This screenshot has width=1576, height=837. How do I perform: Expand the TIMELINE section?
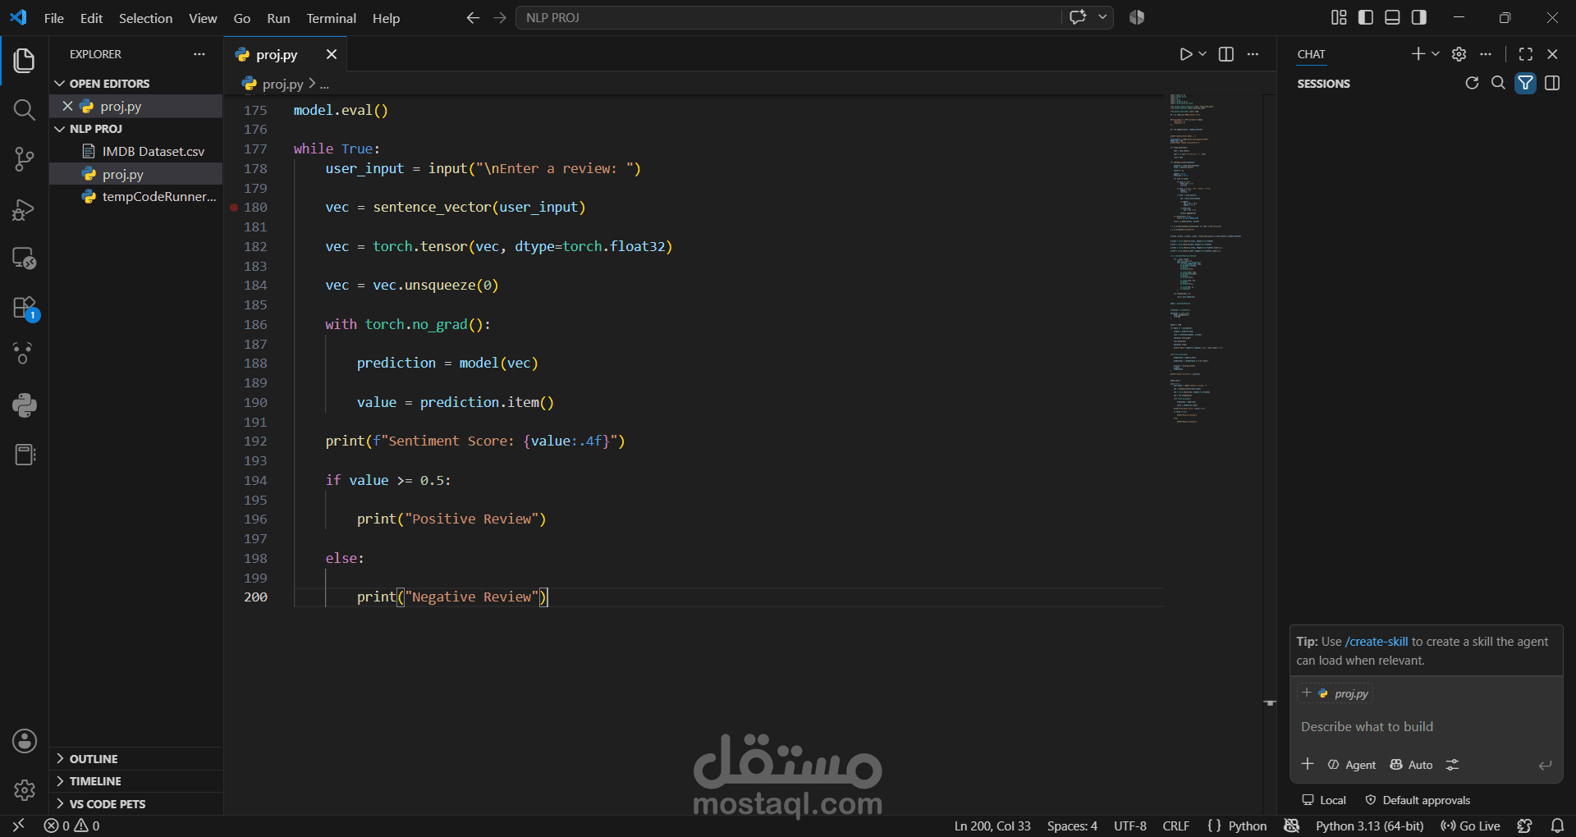pos(135,781)
